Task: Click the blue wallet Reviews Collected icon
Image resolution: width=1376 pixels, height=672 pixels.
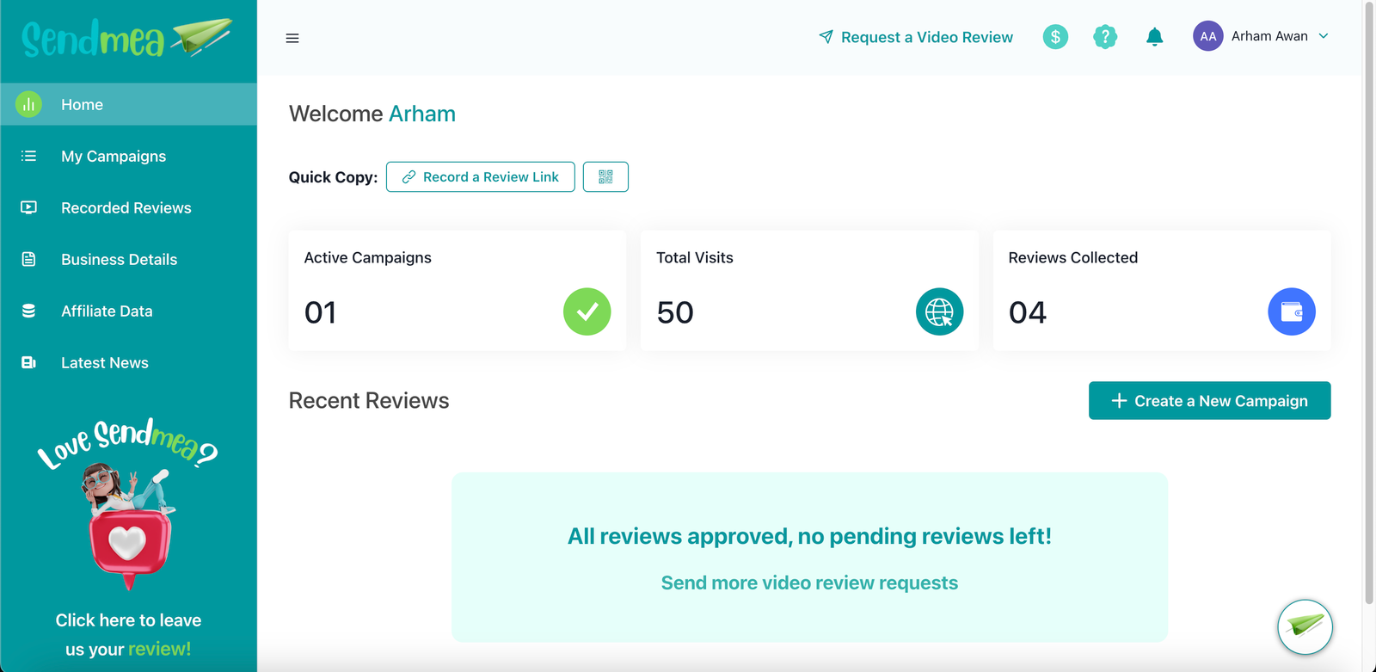Action: pos(1291,311)
